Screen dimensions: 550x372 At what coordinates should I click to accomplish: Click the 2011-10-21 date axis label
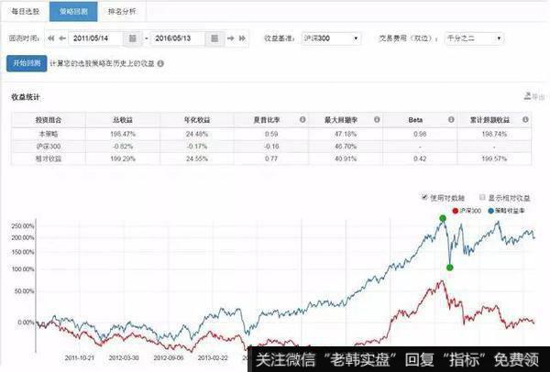tap(80, 358)
